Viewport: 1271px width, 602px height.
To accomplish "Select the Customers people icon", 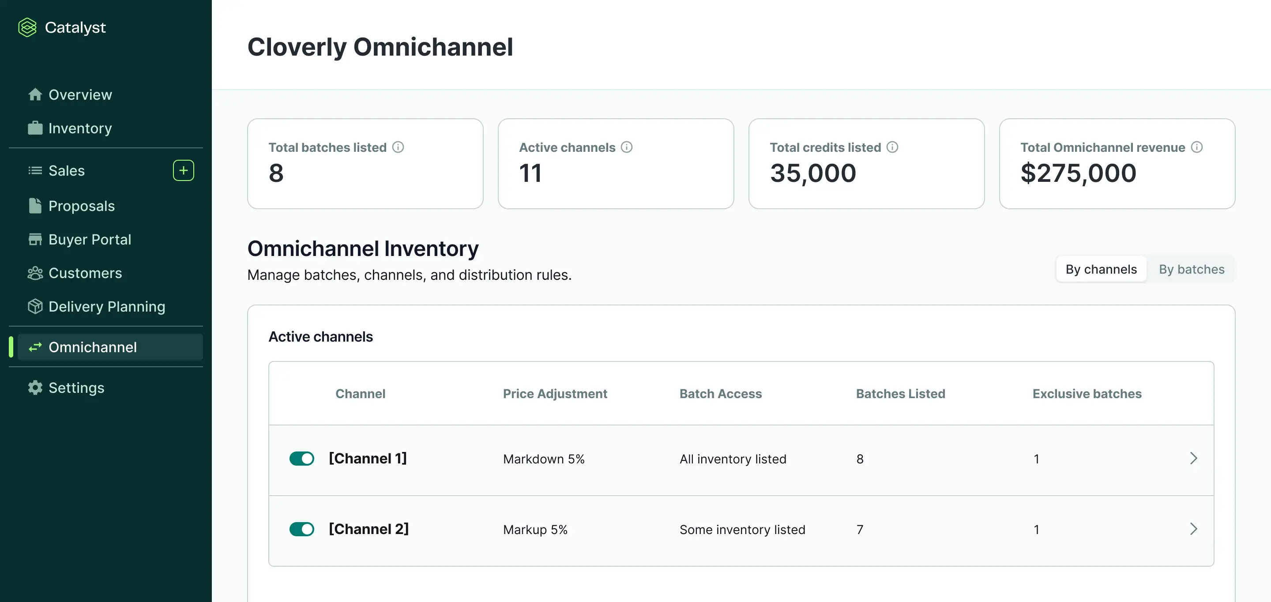I will (x=35, y=273).
